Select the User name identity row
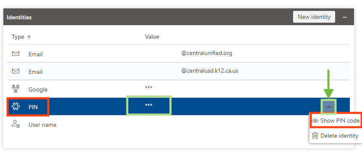 [178, 124]
